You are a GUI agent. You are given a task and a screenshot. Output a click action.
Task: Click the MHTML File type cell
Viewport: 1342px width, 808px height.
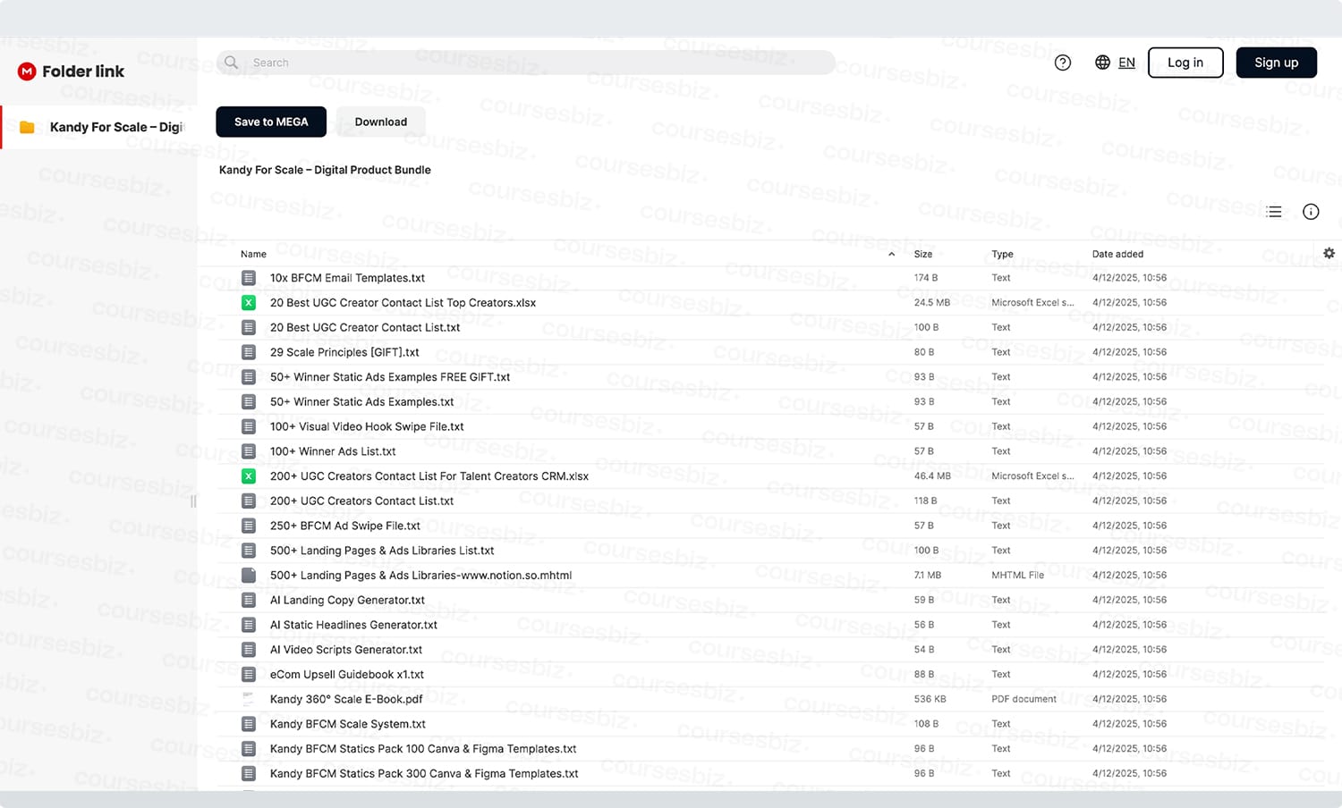(x=1018, y=576)
